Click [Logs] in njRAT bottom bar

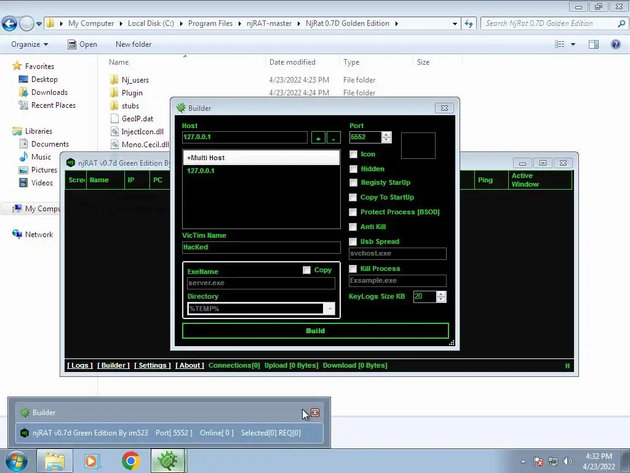click(79, 366)
